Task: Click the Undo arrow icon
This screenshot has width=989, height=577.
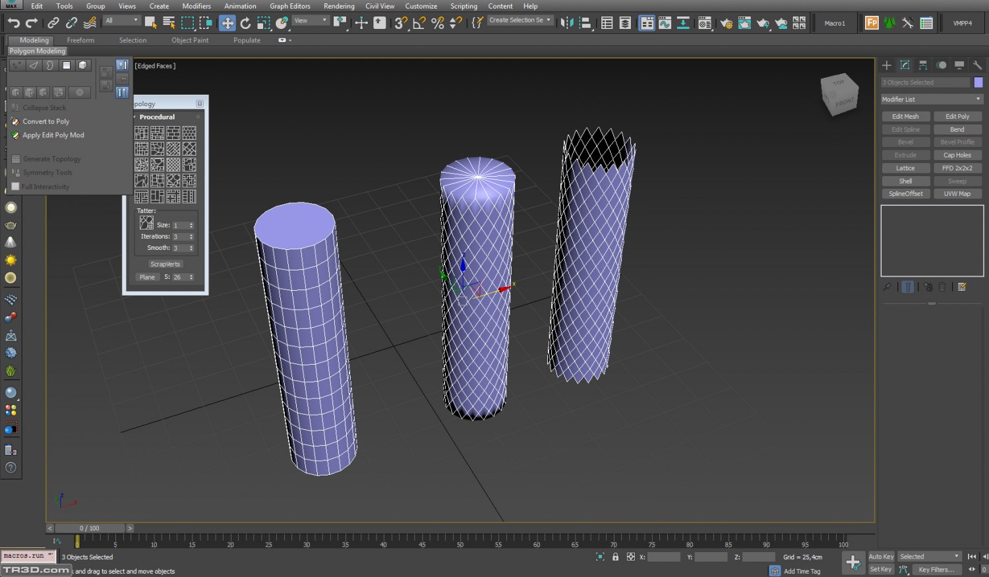Action: click(13, 23)
